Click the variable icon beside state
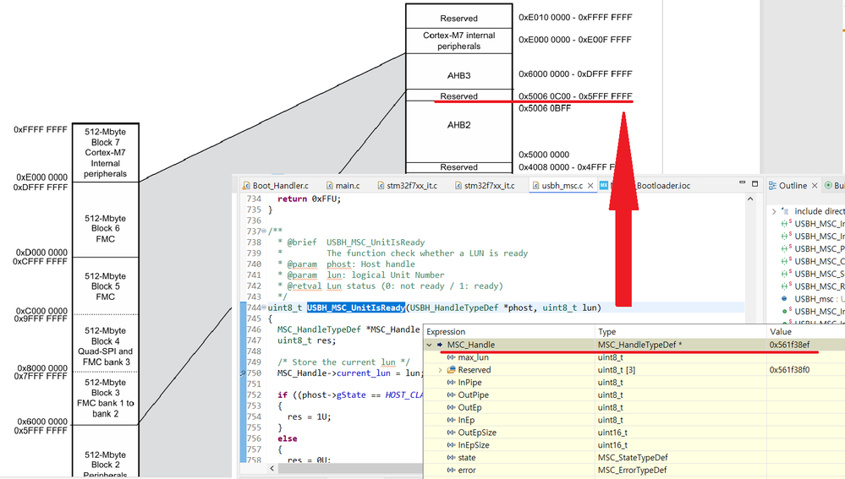845x479 pixels. pyautogui.click(x=451, y=458)
